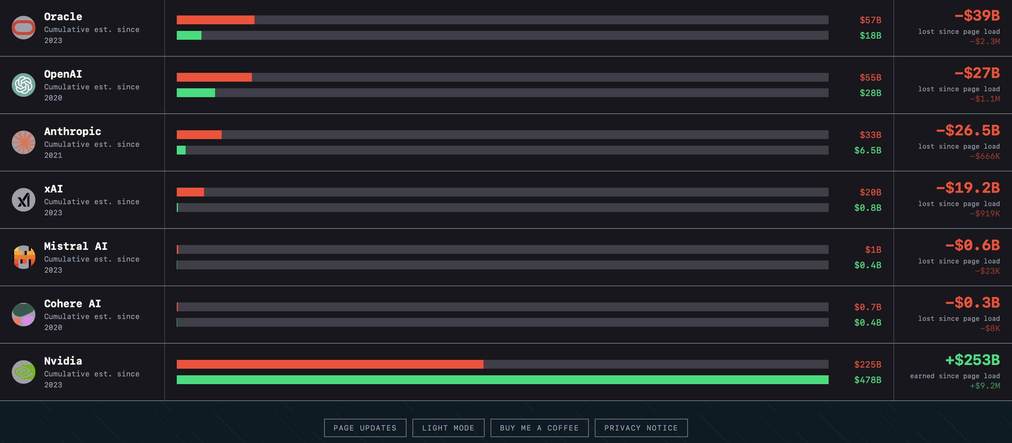Select the Nvidia company name
This screenshot has width=1012, height=443.
coord(63,361)
